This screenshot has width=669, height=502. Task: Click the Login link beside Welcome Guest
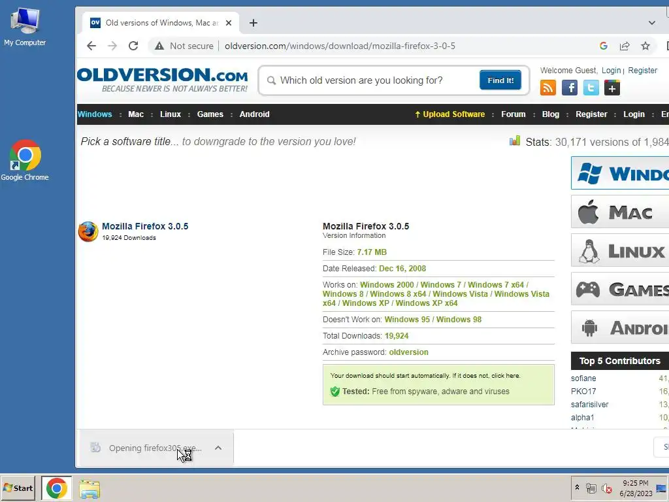coord(611,71)
